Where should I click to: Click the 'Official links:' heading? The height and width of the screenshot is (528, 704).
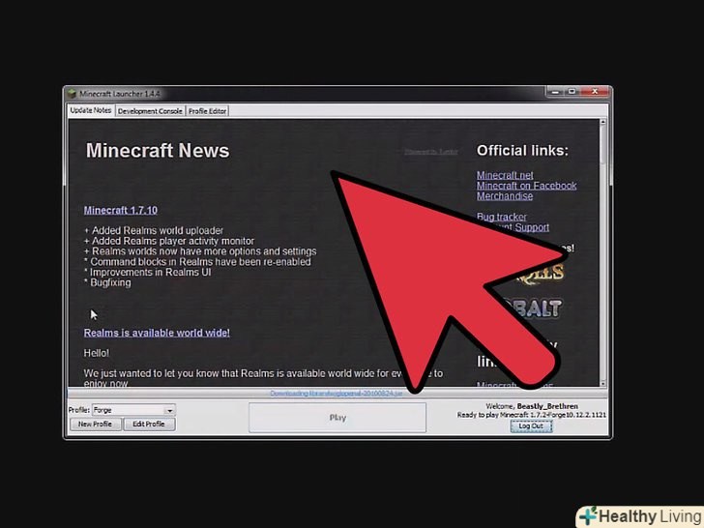[x=522, y=151]
